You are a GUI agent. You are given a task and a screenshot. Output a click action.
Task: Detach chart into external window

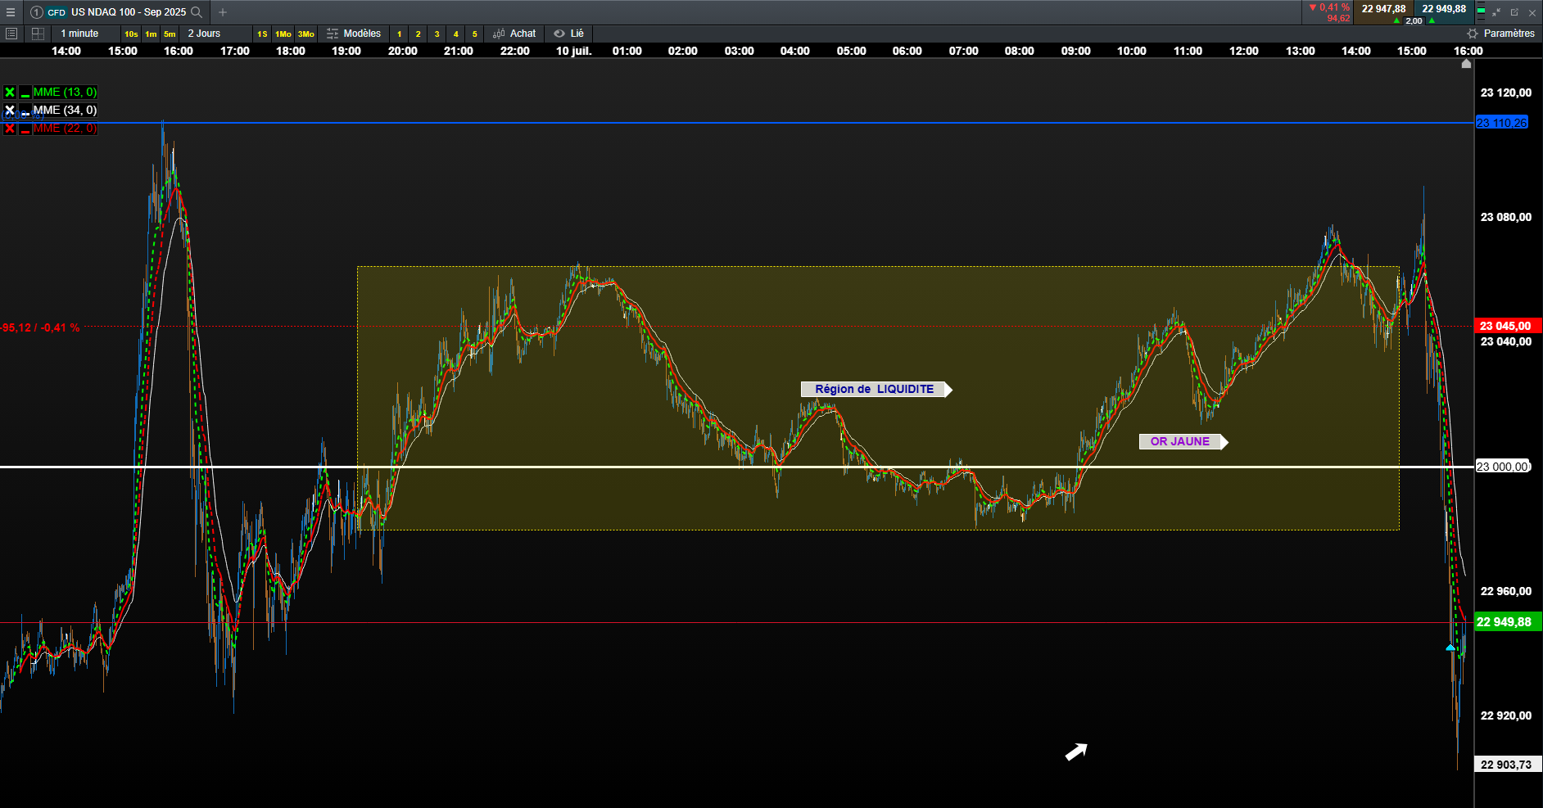point(1514,12)
